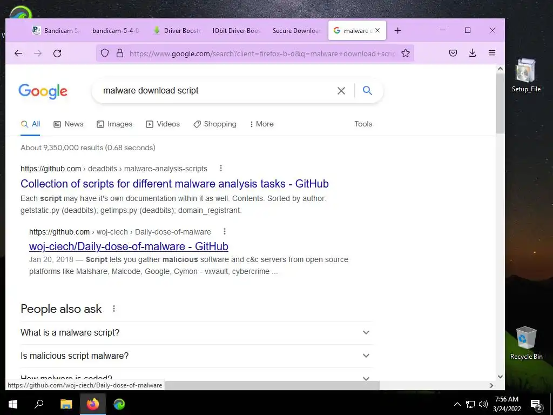
Task: Open Windows Start menu
Action: 13,404
